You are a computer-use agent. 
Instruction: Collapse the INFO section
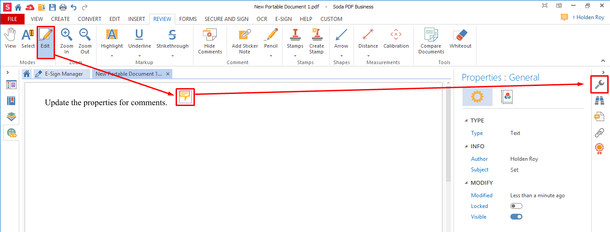[x=467, y=147]
